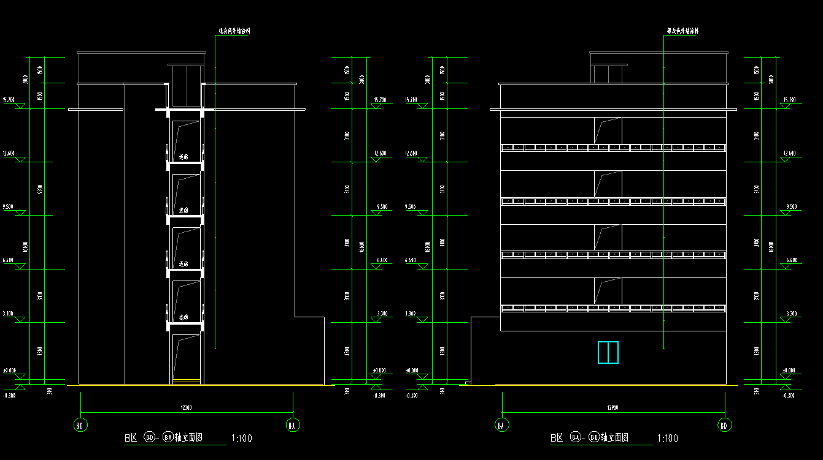Select the B-D axis bubble under right elevation

[x=724, y=425]
